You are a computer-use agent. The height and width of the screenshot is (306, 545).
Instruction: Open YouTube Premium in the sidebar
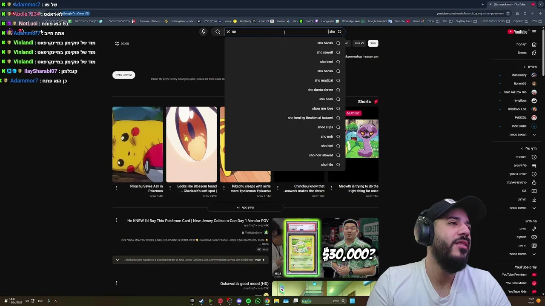519,275
